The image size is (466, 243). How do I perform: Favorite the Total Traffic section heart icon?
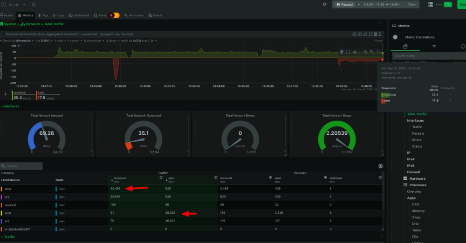point(381,24)
